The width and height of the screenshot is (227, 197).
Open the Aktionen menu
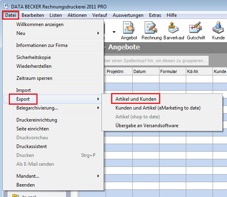point(77,15)
